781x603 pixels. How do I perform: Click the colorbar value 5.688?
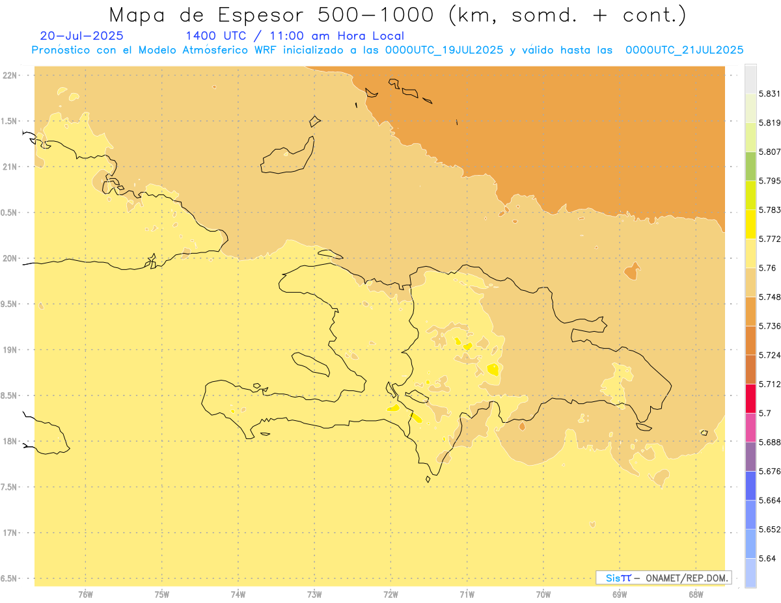coord(769,442)
